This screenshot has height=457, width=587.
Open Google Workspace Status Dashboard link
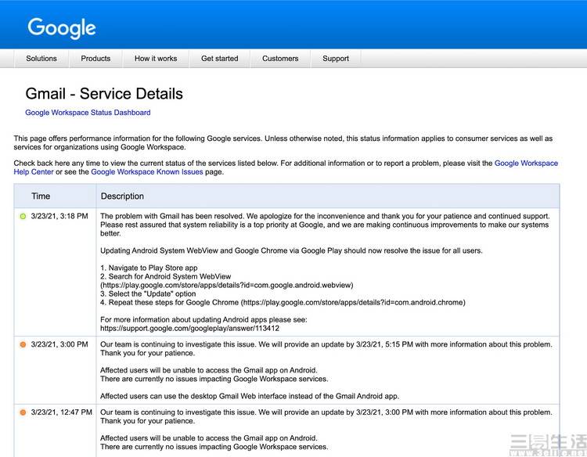point(88,112)
